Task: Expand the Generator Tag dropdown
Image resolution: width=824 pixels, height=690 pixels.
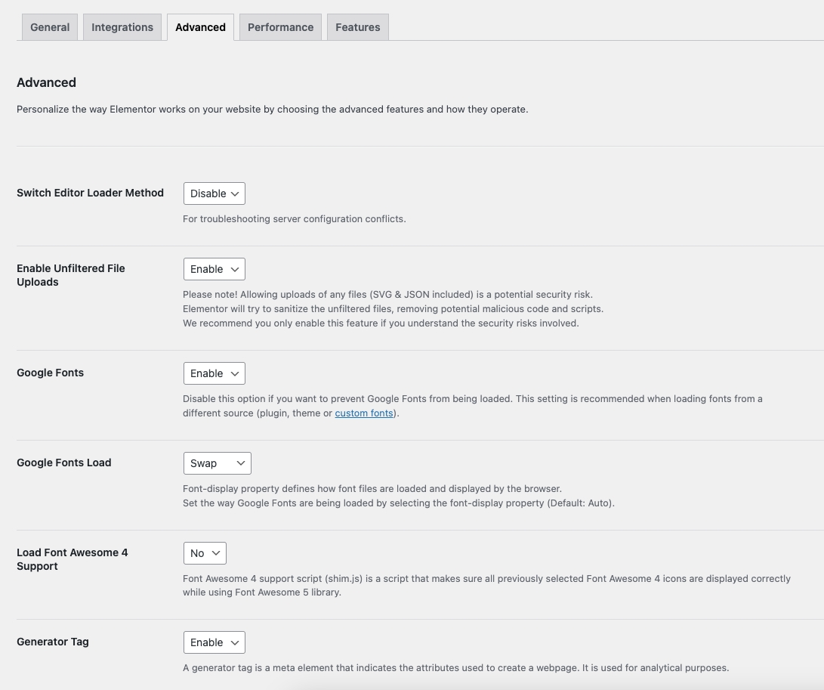Action: [214, 642]
